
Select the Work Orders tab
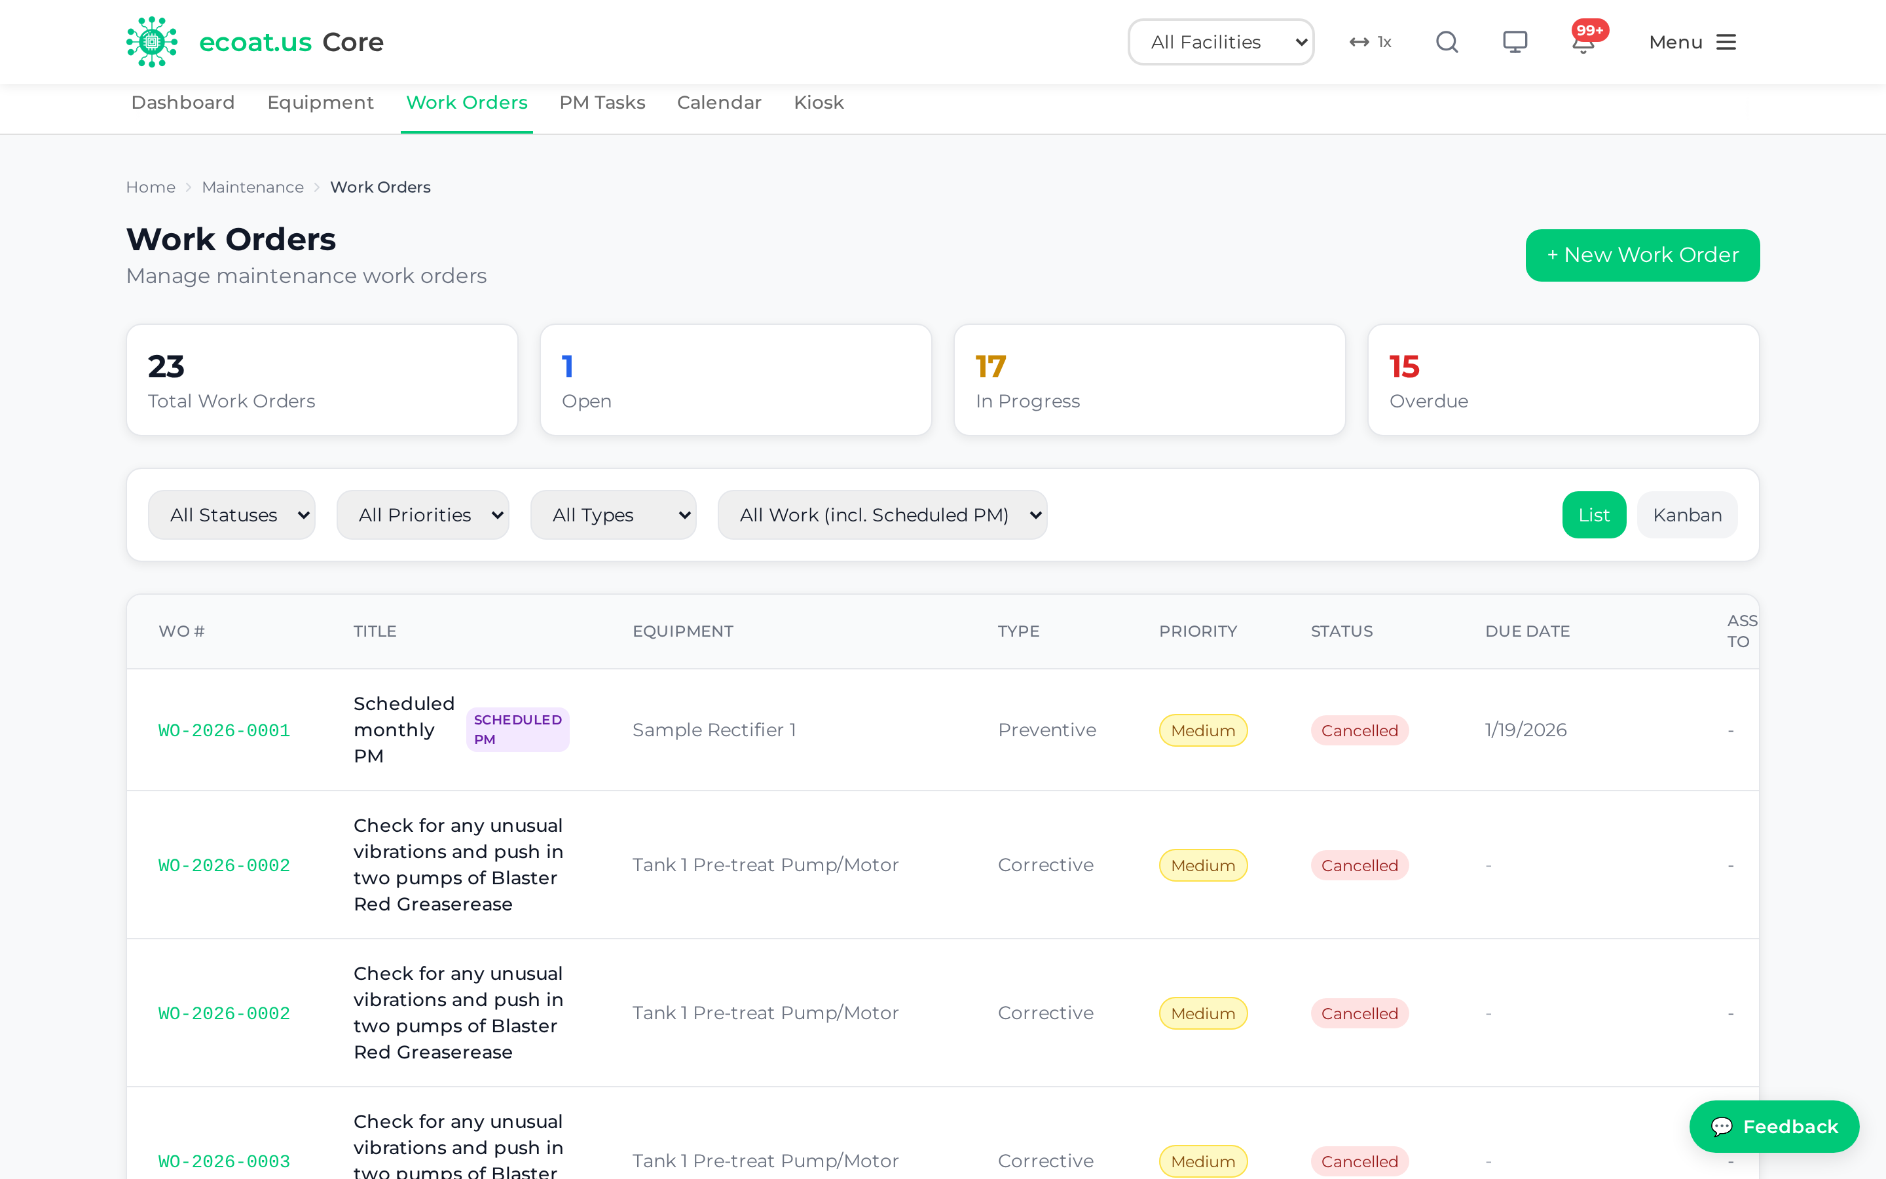(x=467, y=103)
